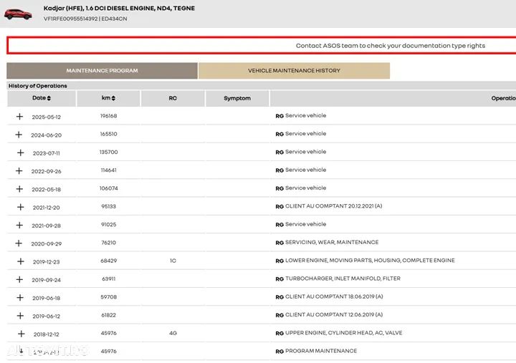Click Service vehicle text for 2025-05-12

point(305,115)
